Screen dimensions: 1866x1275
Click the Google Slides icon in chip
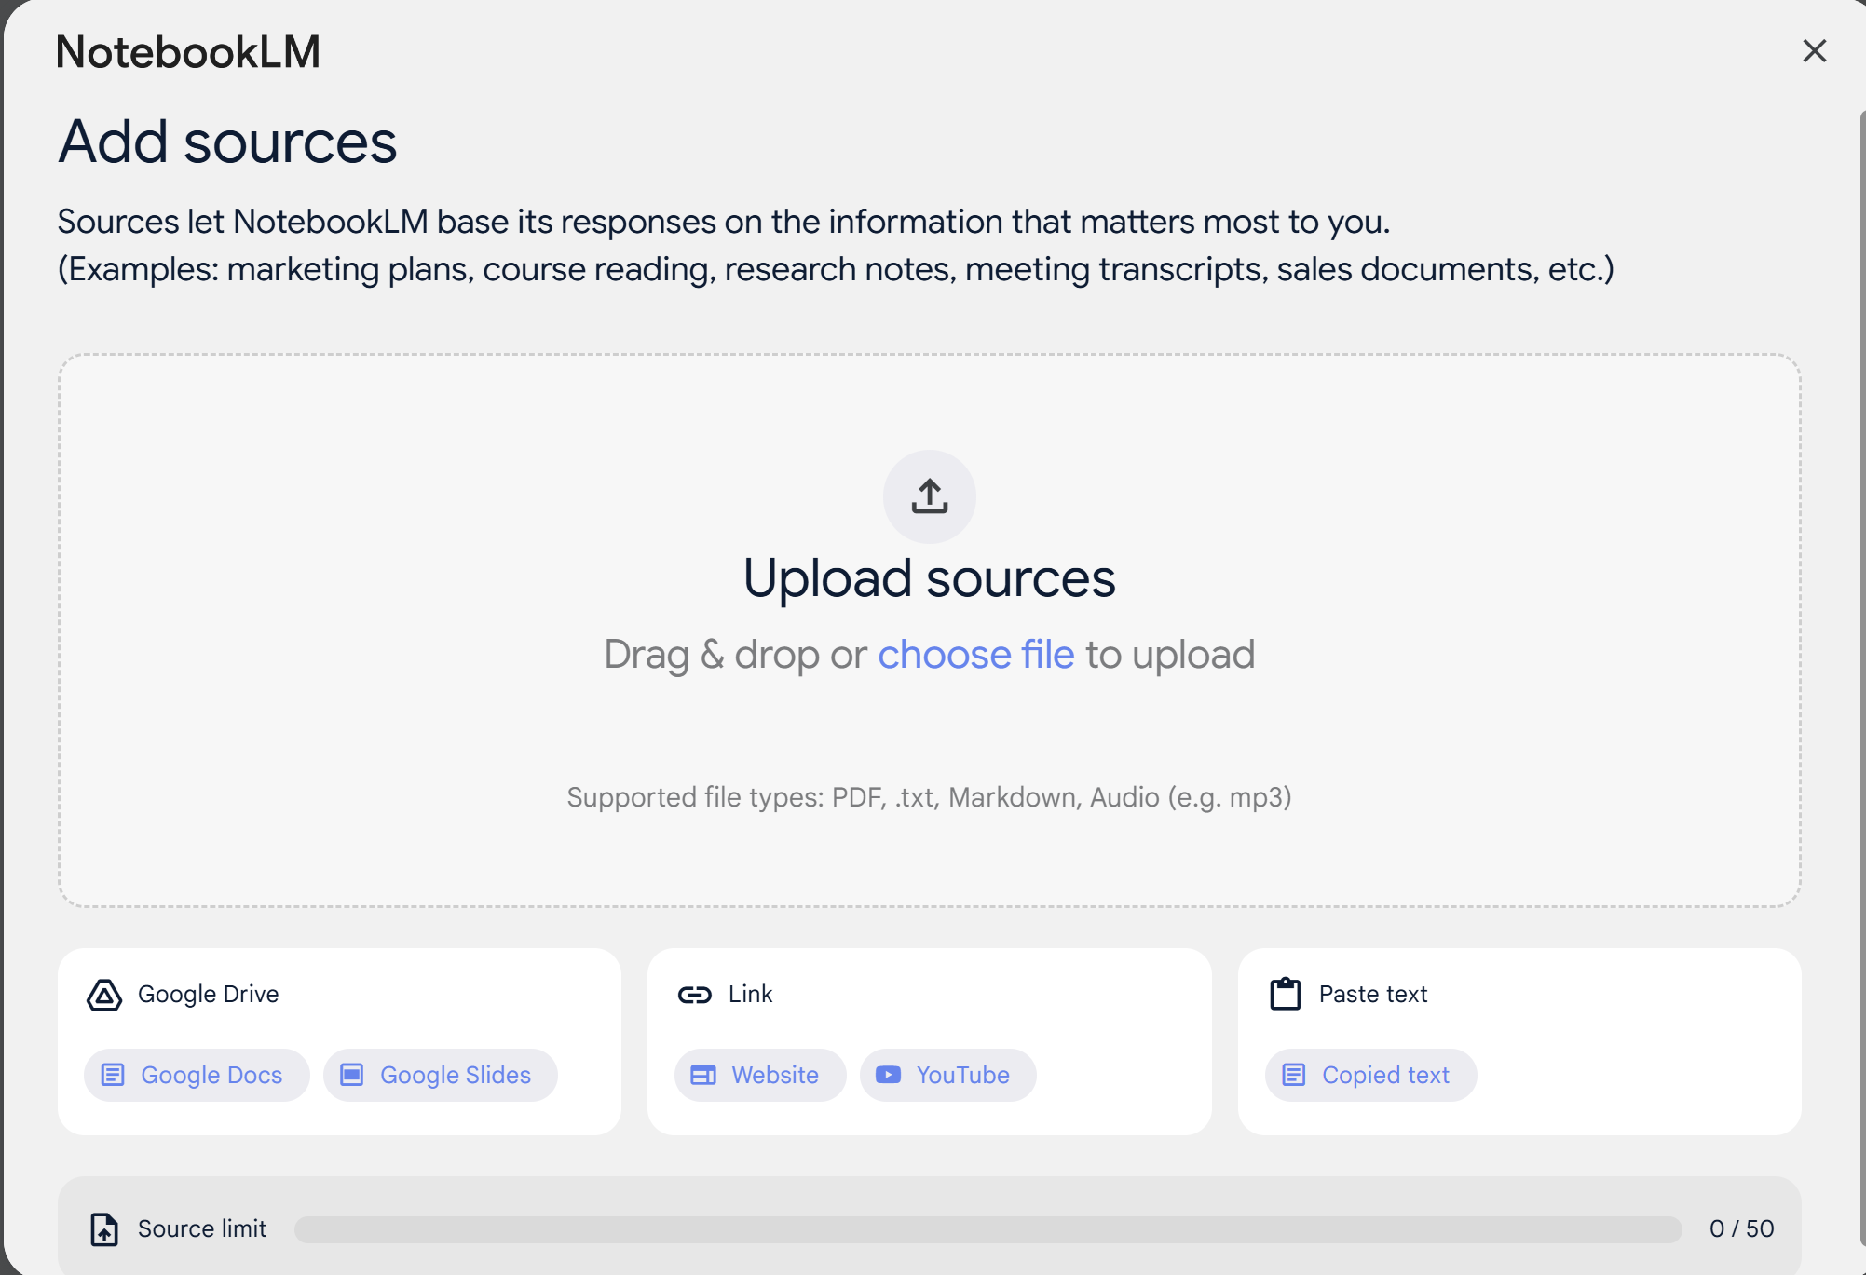(x=352, y=1075)
